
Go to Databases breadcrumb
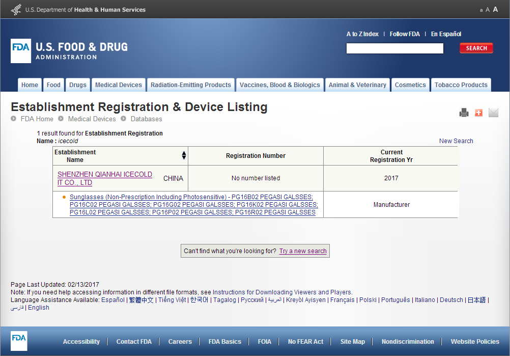(x=147, y=119)
